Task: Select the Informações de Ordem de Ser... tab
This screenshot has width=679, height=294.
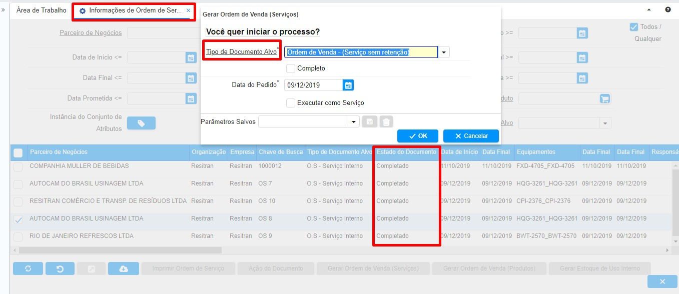Action: point(135,10)
